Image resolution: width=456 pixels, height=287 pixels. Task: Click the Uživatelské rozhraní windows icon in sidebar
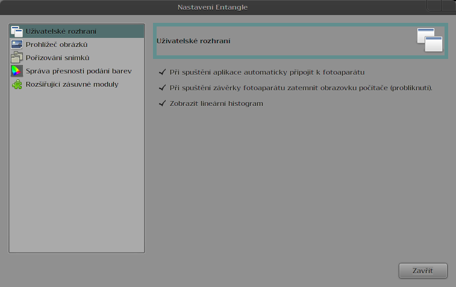tap(17, 31)
